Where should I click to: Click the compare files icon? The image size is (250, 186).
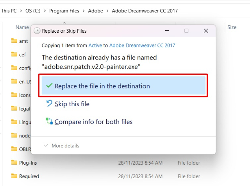click(49, 121)
